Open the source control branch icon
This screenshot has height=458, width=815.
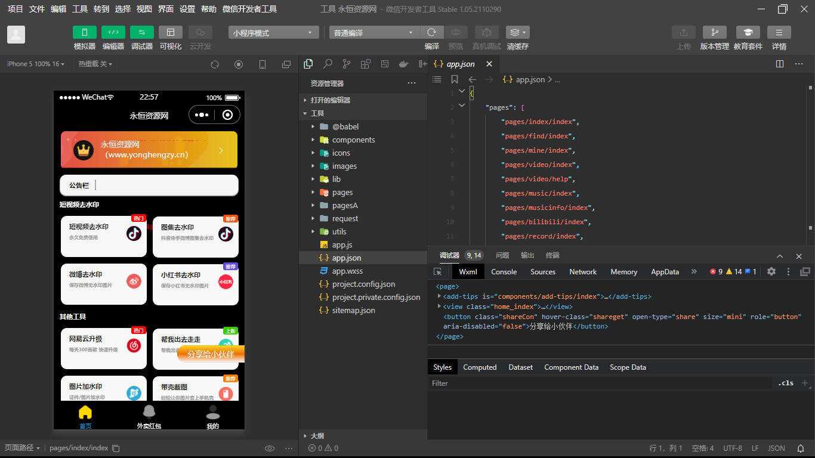pyautogui.click(x=347, y=64)
